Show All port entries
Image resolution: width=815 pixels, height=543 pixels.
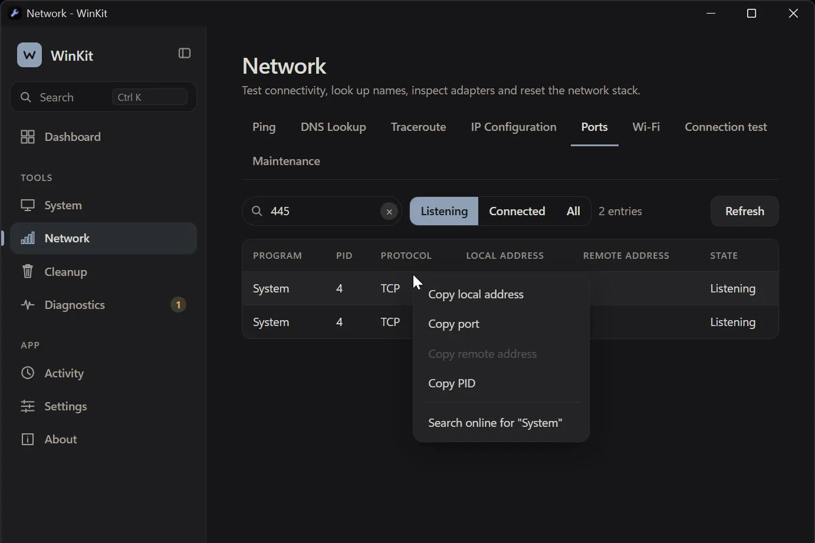(x=573, y=211)
